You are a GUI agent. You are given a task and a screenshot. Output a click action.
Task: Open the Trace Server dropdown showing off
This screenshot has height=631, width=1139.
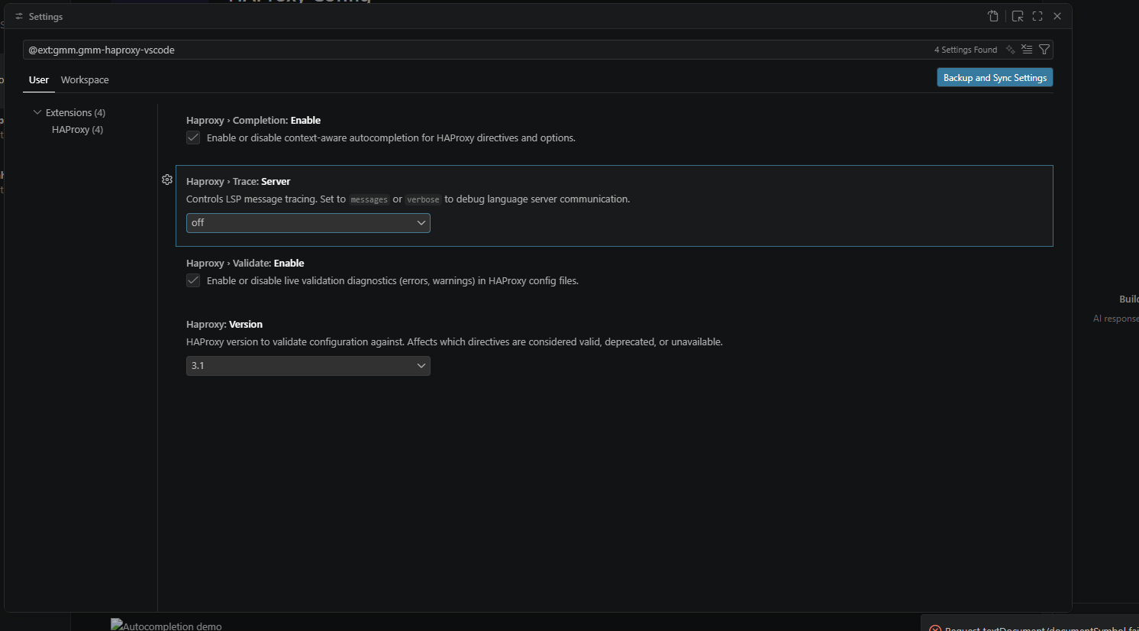click(308, 222)
